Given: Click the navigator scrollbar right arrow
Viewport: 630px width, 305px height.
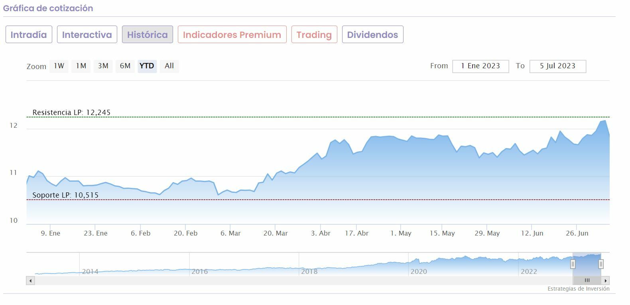Looking at the screenshot, I should click(x=606, y=281).
